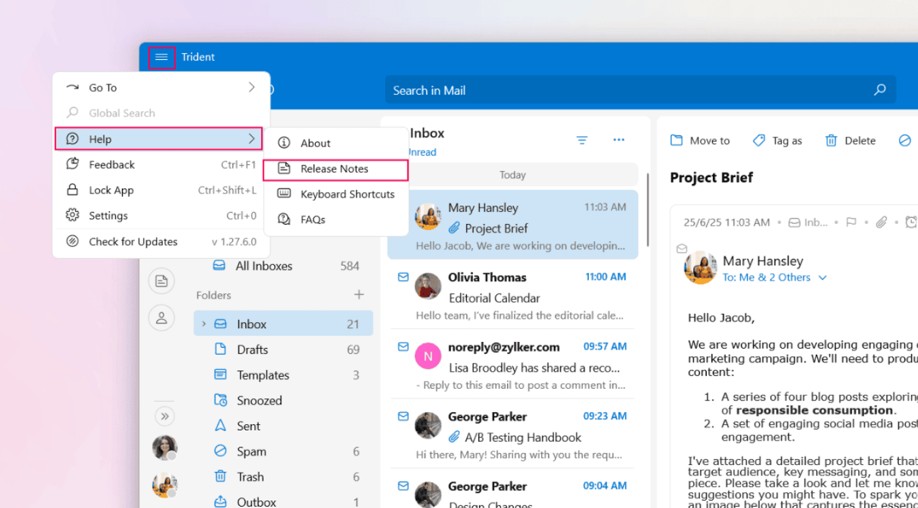Open the noreply@zylker.com email
The height and width of the screenshot is (508, 918).
pos(512,364)
